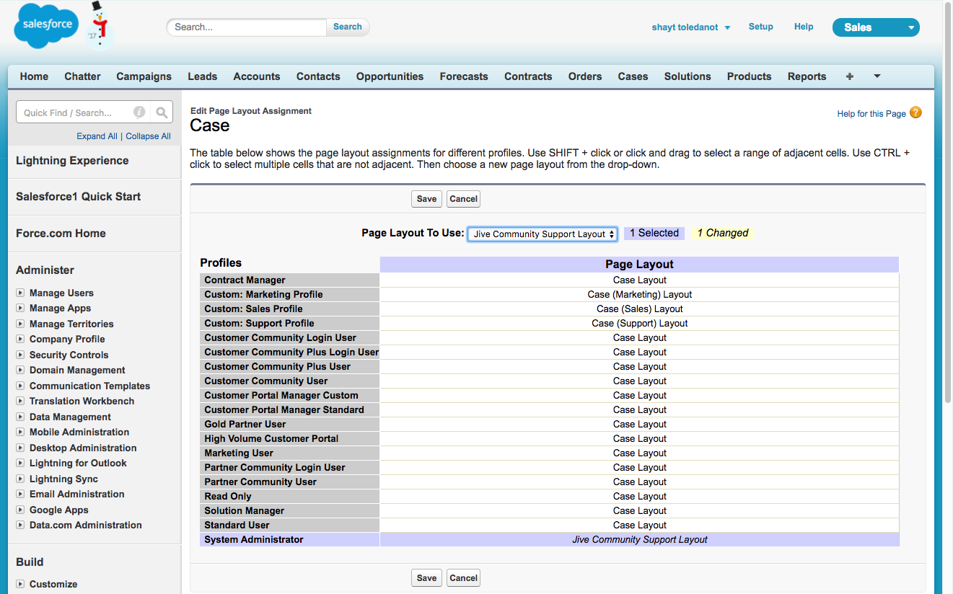Go to the Opportunities tab

[x=390, y=76]
